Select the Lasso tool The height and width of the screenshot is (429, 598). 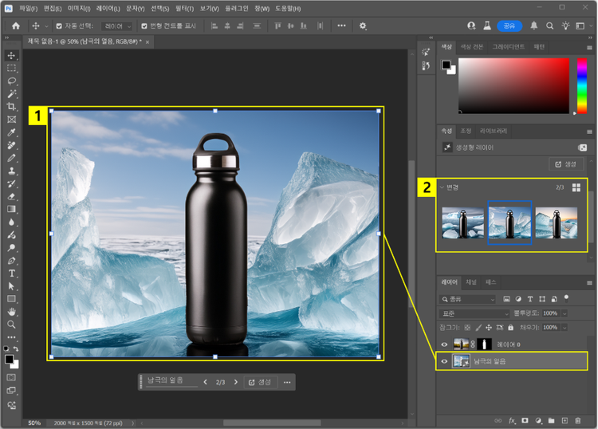(11, 81)
